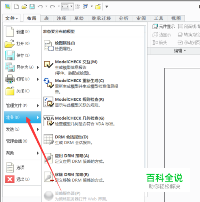Select the highlighted 准备(R) menu entry
The image size is (200, 202).
click(x=22, y=117)
